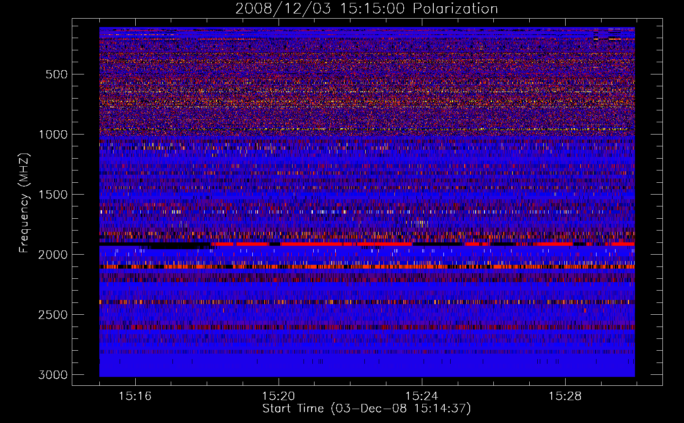Image resolution: width=684 pixels, height=423 pixels.
Task: Click the '15:24' time tick label
Action: [x=422, y=396]
